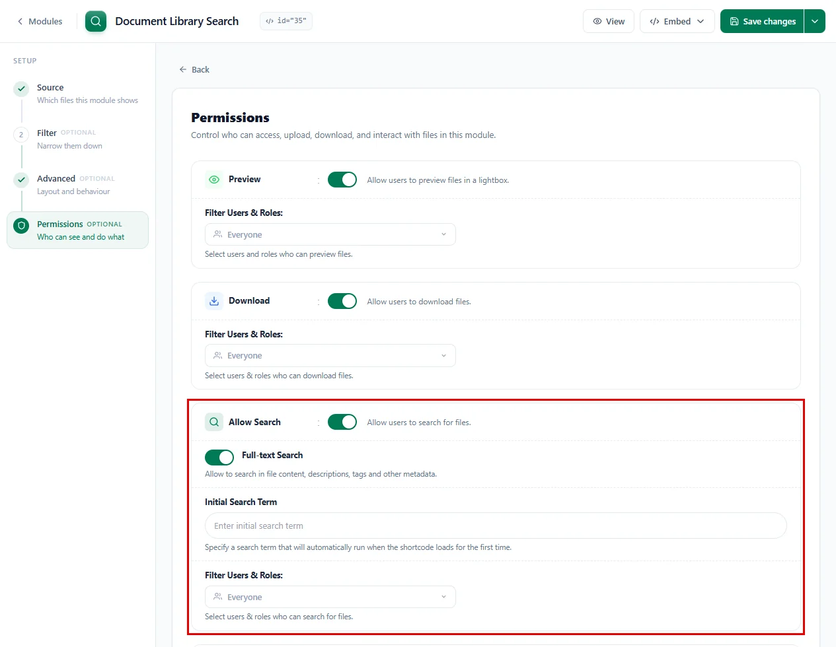Click the View button

pyautogui.click(x=609, y=21)
